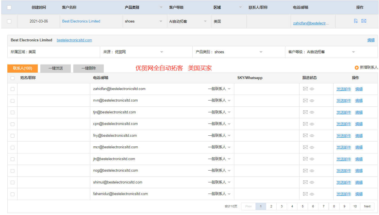Image resolution: width=379 pixels, height=215 pixels.
Task: Select the 联系人(100) tab
Action: coord(23,68)
